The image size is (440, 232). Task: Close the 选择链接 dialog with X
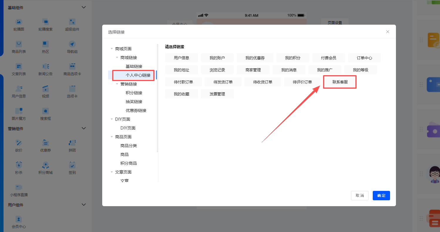click(388, 32)
